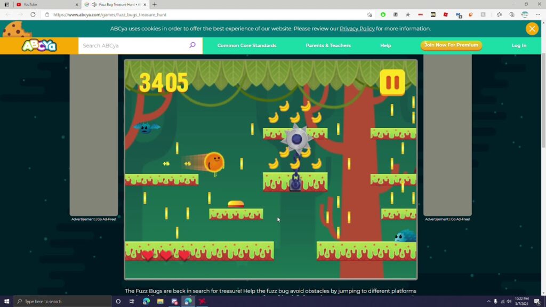The image size is (546, 307).
Task: Open the Windows Start menu
Action: 6,302
